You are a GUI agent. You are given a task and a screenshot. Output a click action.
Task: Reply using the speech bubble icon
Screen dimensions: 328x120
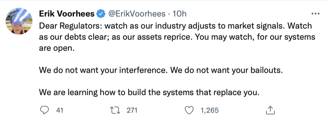pos(44,110)
